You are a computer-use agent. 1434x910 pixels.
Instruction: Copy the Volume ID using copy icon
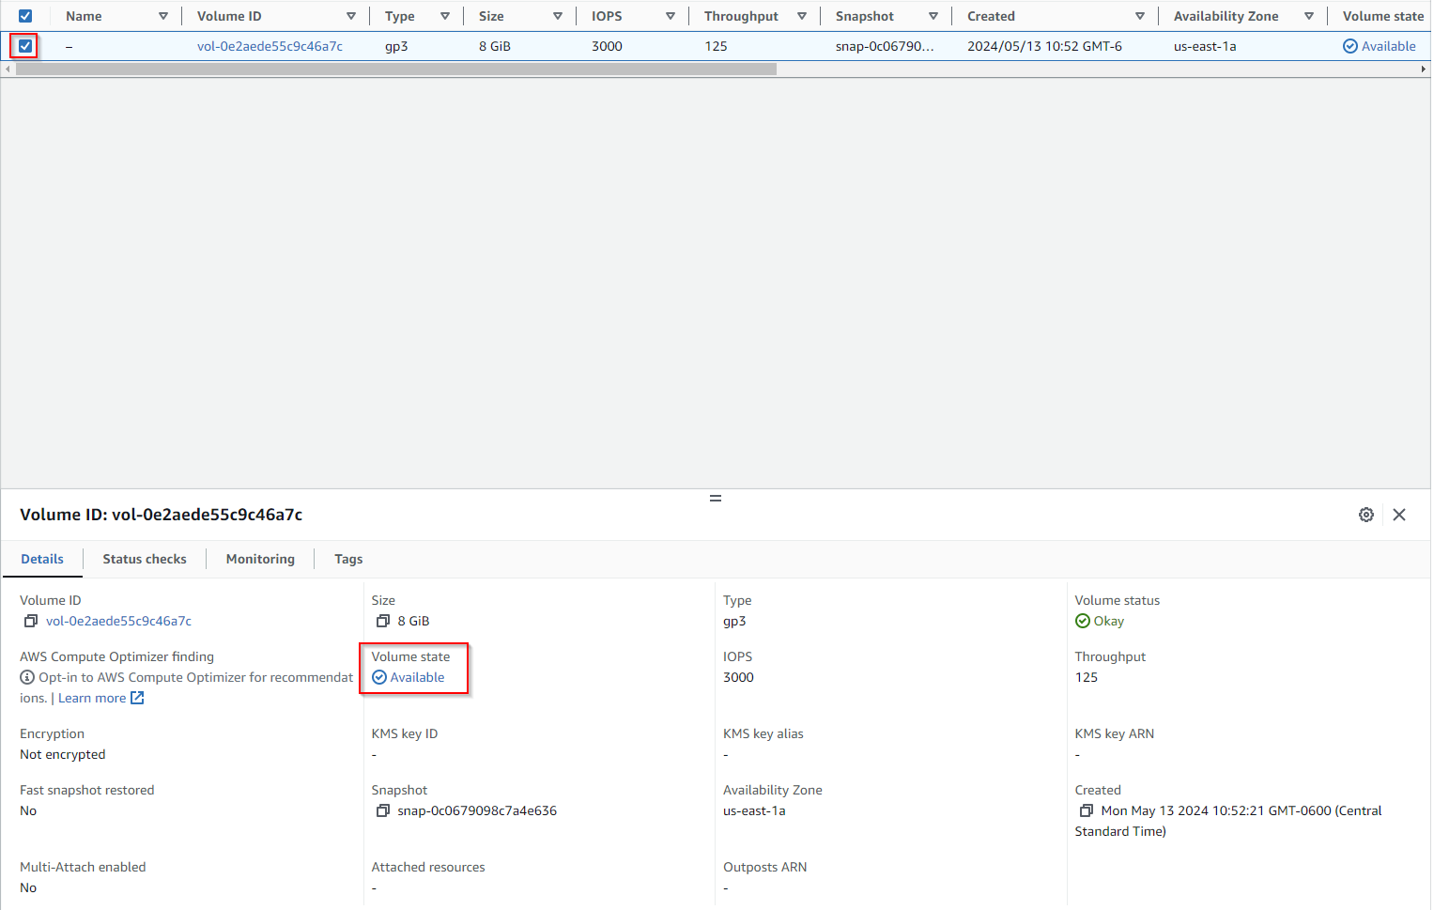coord(31,621)
